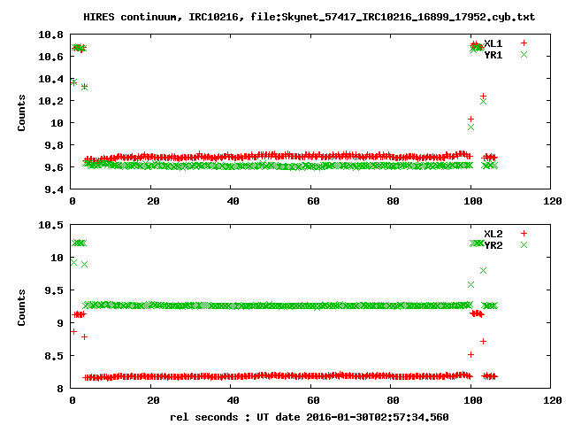Select the YR1 legend label
Image resolution: width=566 pixels, height=425 pixels.
[x=493, y=55]
